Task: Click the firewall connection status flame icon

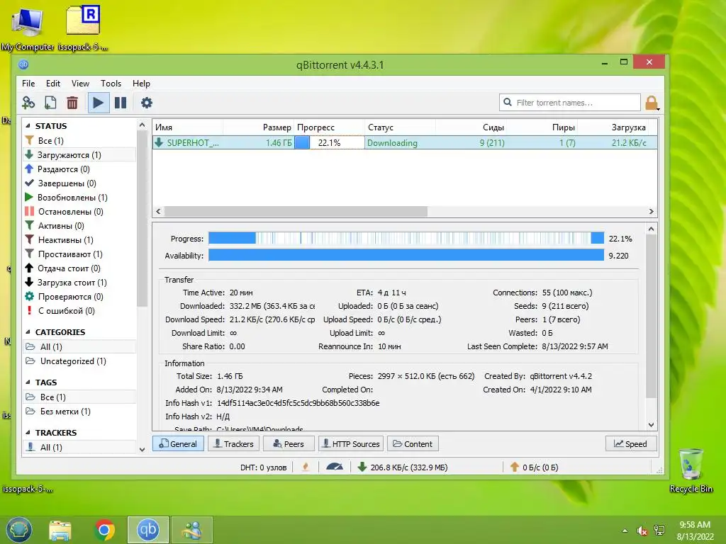Action: [x=306, y=467]
